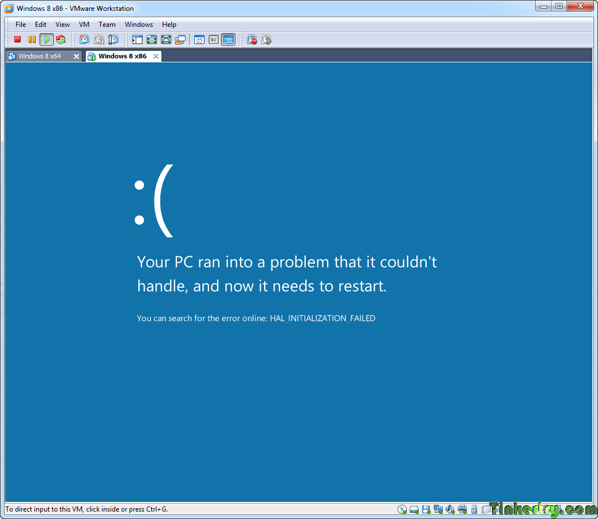Toggle the sidebar panel toolbar icon

click(137, 39)
